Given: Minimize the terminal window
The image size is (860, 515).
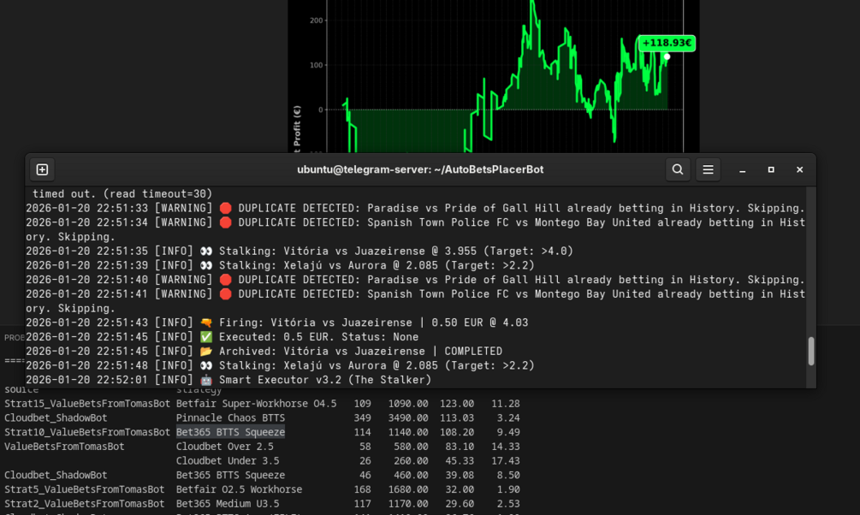Looking at the screenshot, I should tap(742, 170).
